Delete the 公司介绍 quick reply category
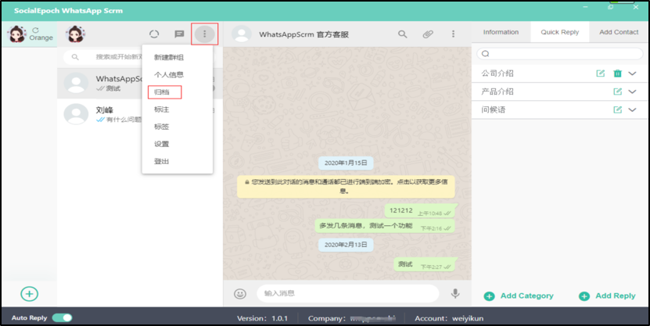The image size is (650, 326). 617,73
